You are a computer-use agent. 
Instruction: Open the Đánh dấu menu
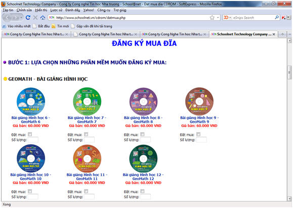coord(73,10)
